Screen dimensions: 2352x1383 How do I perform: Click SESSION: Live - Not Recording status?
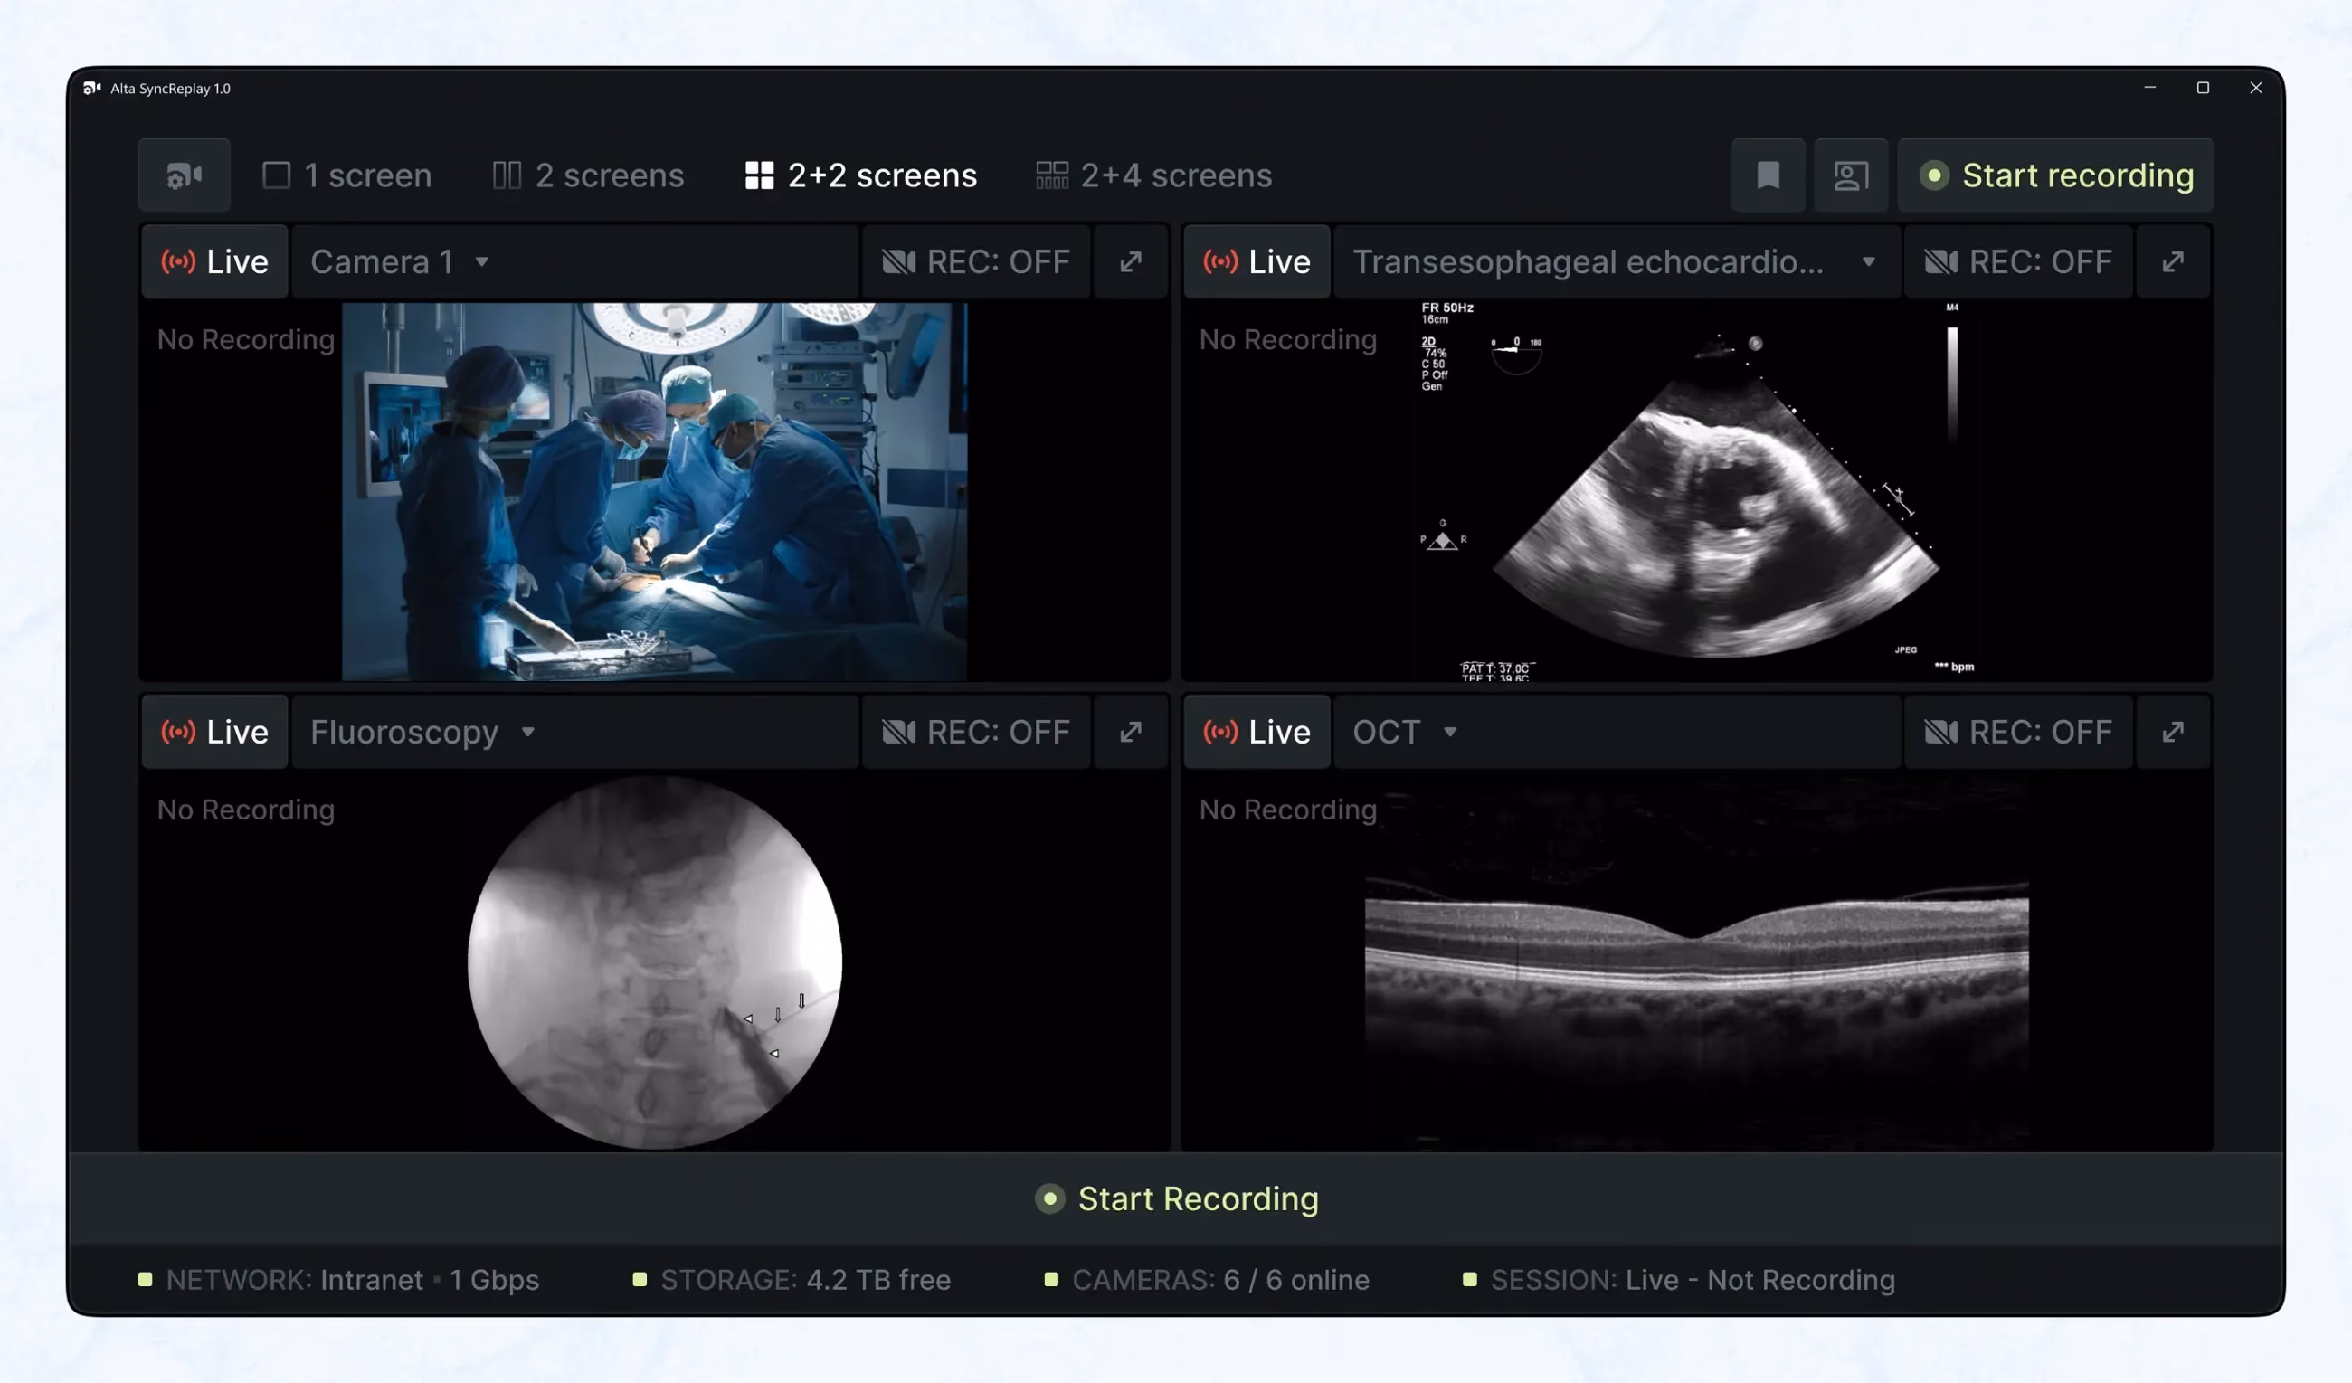pos(1679,1281)
